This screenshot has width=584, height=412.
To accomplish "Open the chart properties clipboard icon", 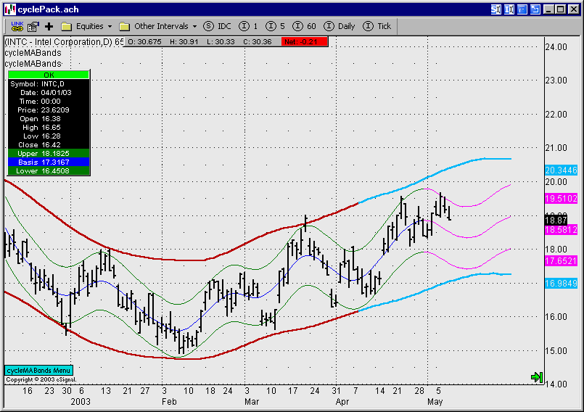I will click(33, 26).
